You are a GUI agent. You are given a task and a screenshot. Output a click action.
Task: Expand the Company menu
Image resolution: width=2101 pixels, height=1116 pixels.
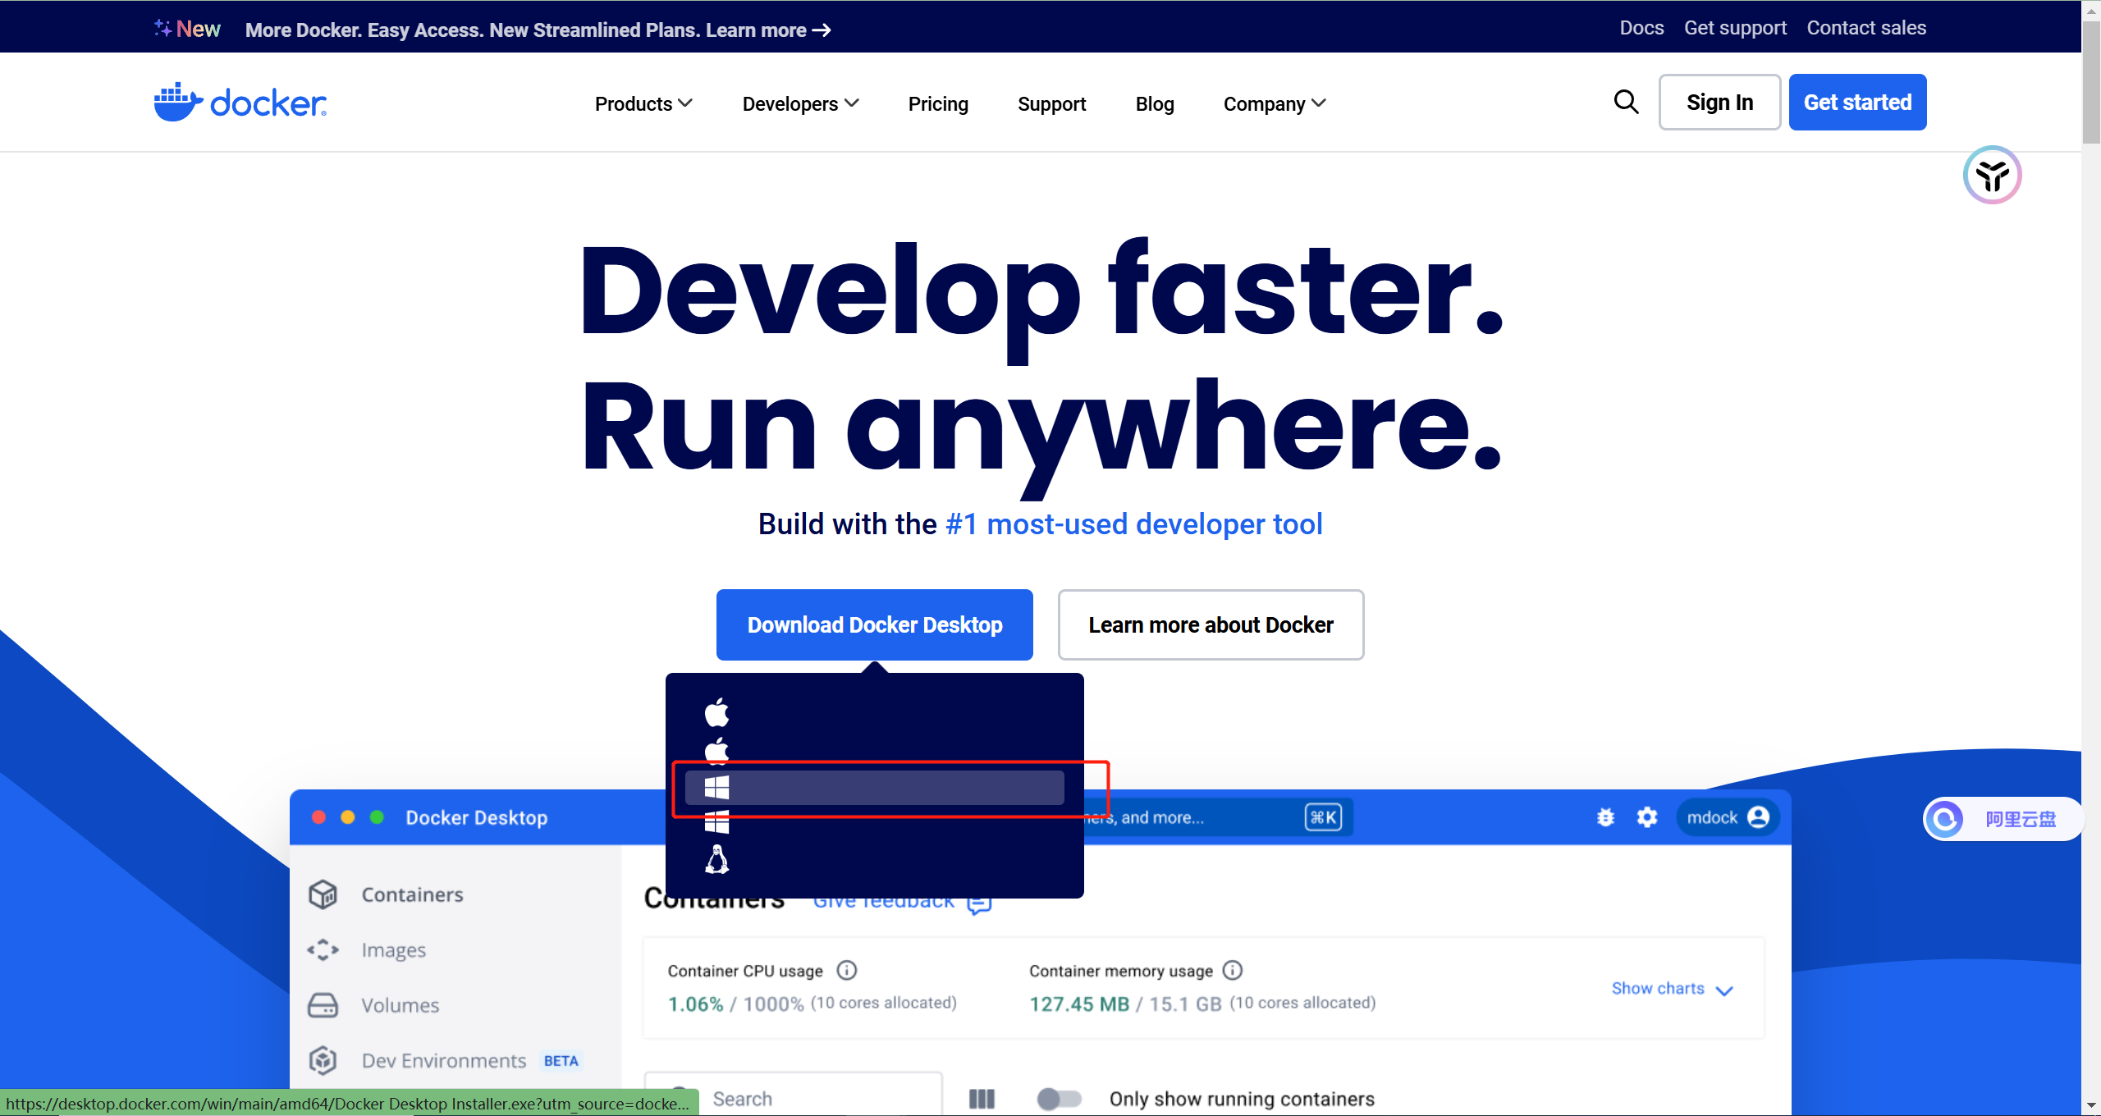point(1275,104)
